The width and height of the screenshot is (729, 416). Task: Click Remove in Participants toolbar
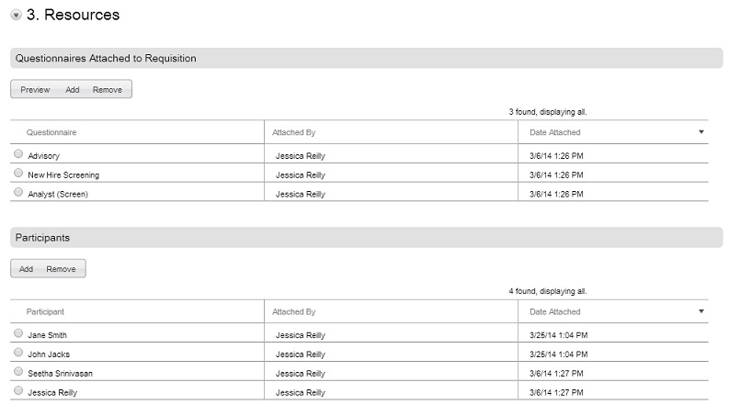pos(61,269)
